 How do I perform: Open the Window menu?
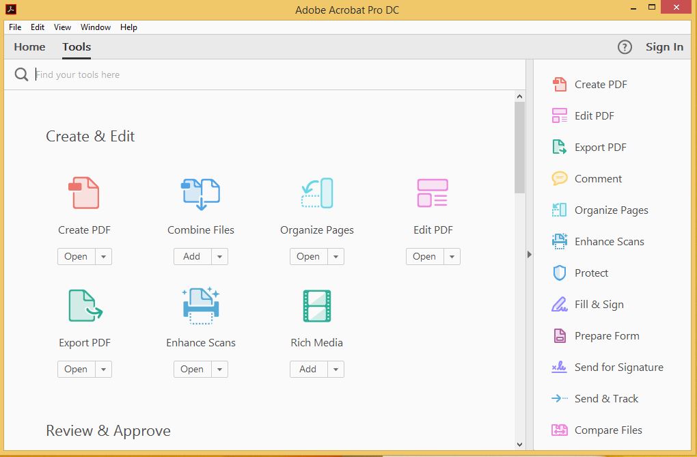point(96,27)
